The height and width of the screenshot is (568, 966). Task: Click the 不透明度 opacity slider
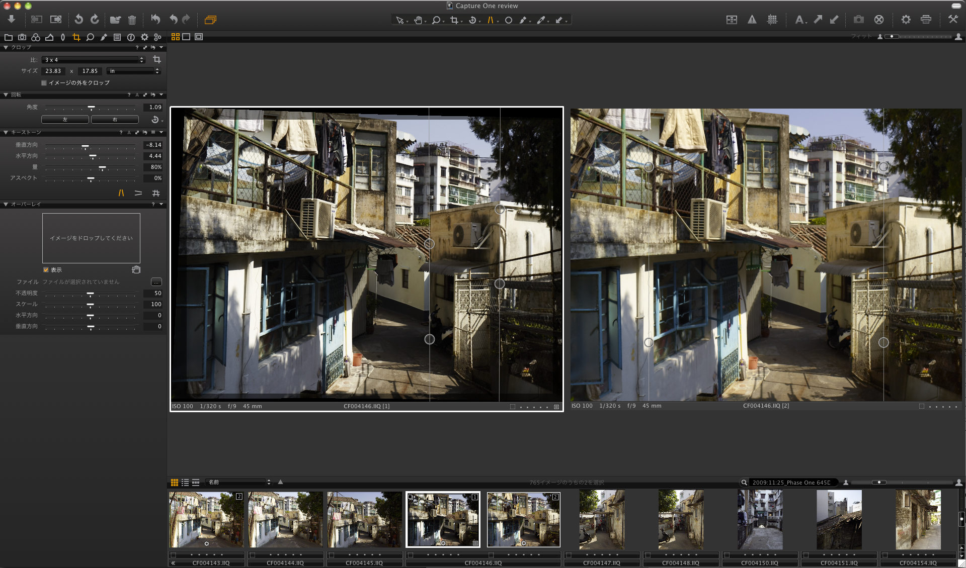pos(91,294)
